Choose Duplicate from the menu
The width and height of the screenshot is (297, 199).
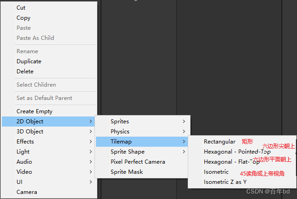pyautogui.click(x=29, y=61)
